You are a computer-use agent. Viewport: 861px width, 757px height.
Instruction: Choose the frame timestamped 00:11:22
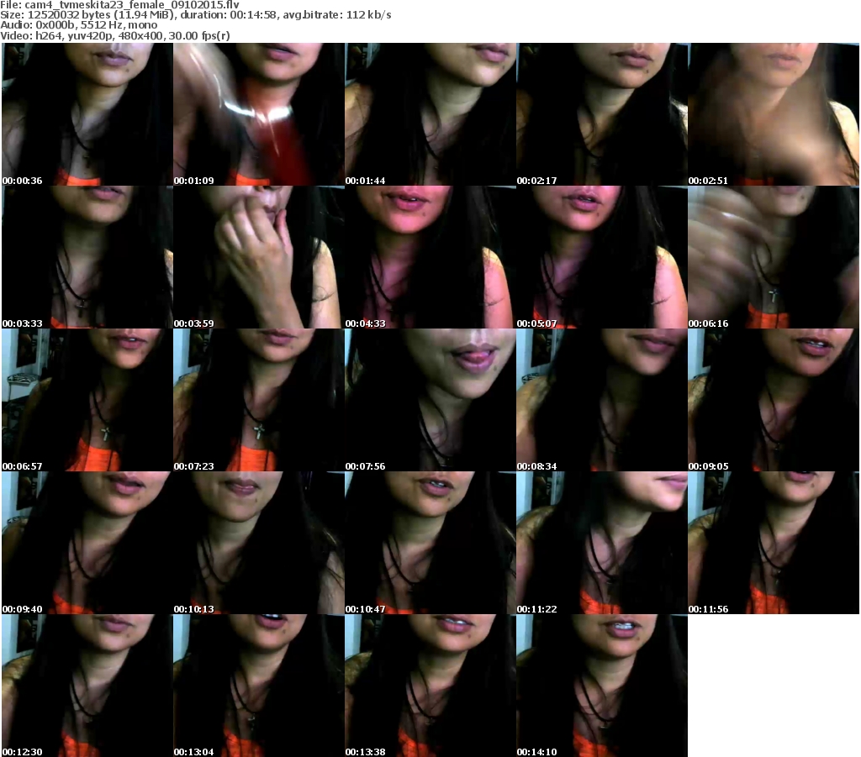(602, 543)
